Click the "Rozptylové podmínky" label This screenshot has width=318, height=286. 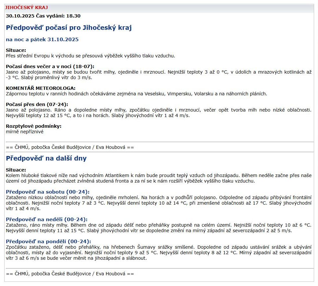click(34, 126)
